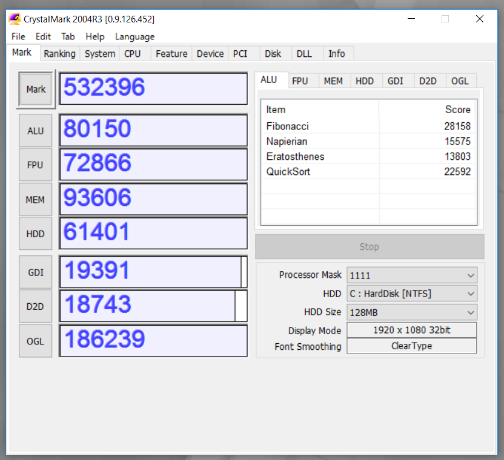The width and height of the screenshot is (504, 460).
Task: Close the CrystalMark window
Action: click(x=480, y=19)
